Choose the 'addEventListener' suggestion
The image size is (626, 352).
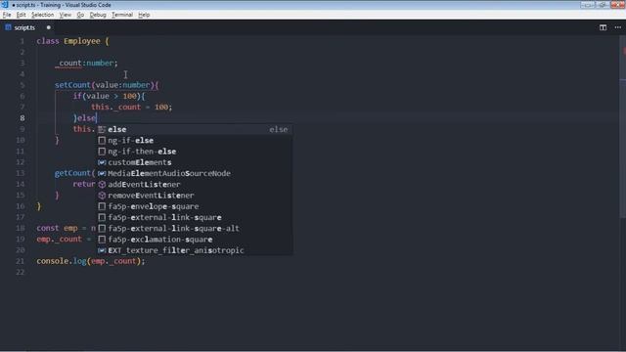coord(196,185)
